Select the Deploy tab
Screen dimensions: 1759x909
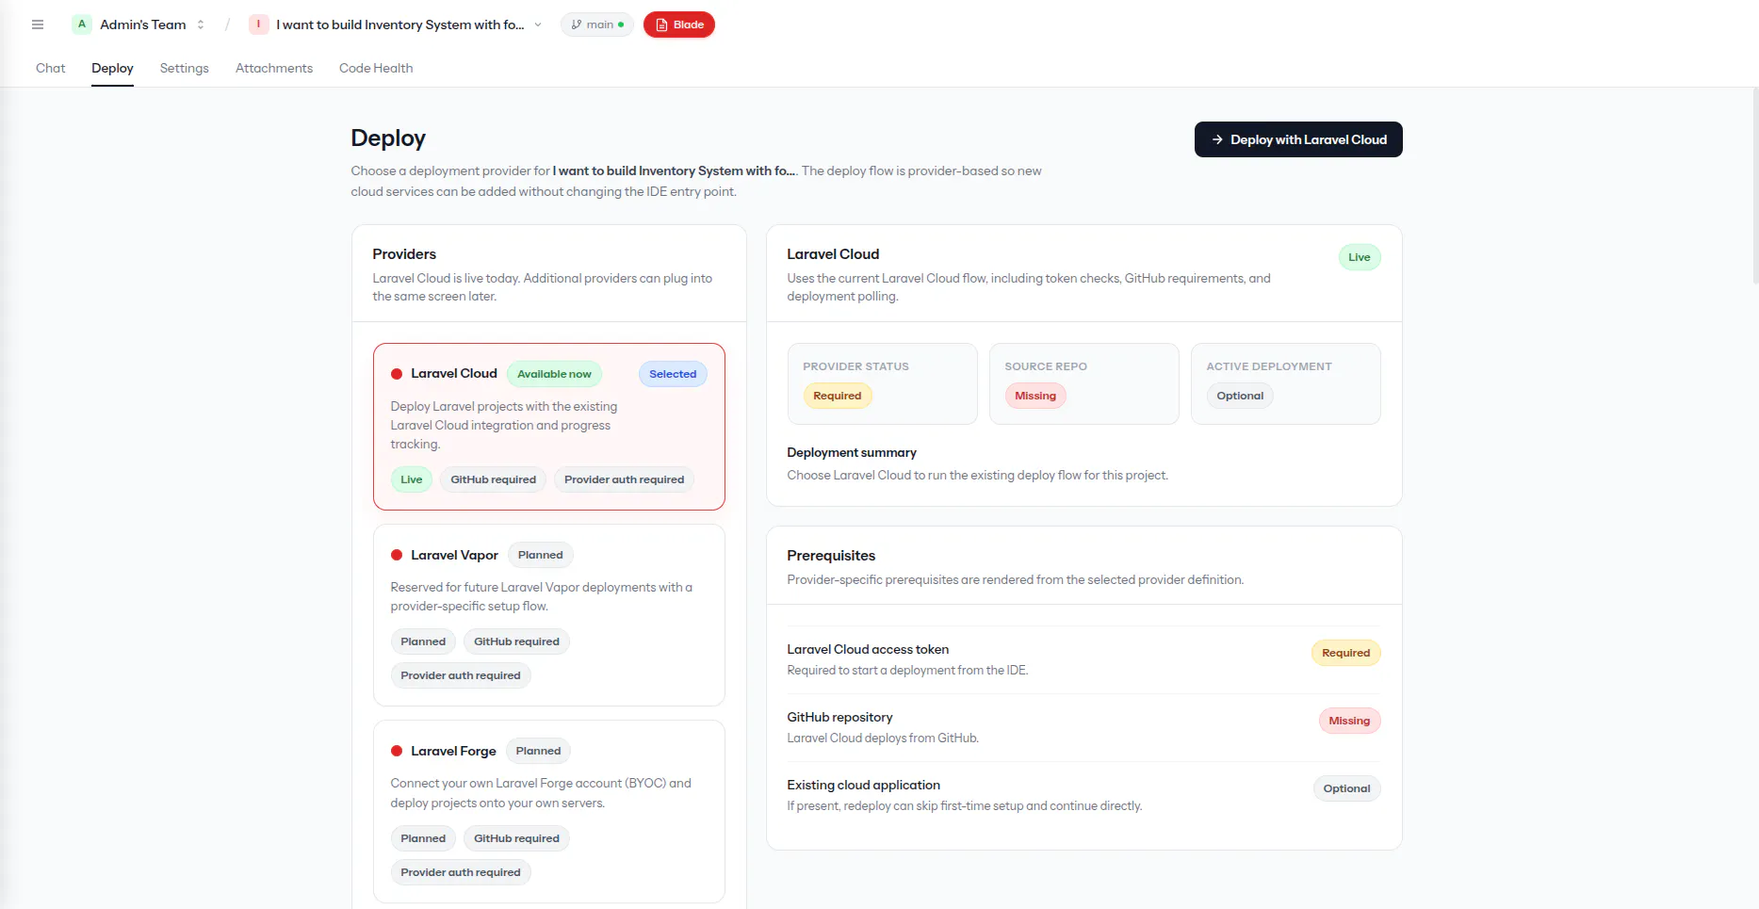tap(112, 68)
